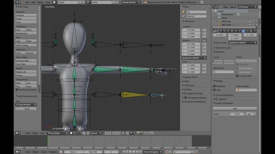Open the Render menu

pyautogui.click(x=40, y=2)
